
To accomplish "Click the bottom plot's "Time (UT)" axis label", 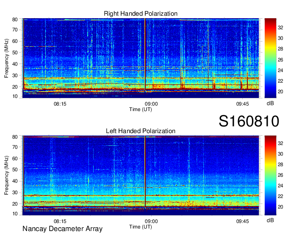I will point(141,227).
